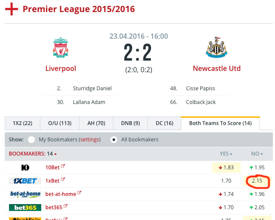Click the 10Bet bookmaker logo
Viewport: 275px width, 220px height.
click(25, 168)
